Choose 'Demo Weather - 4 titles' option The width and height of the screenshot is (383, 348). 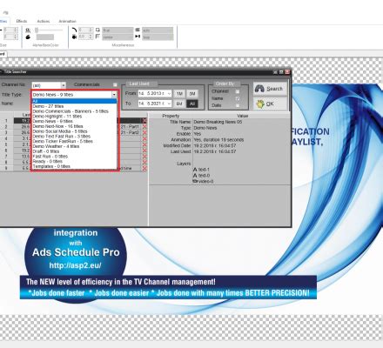[x=74, y=146]
